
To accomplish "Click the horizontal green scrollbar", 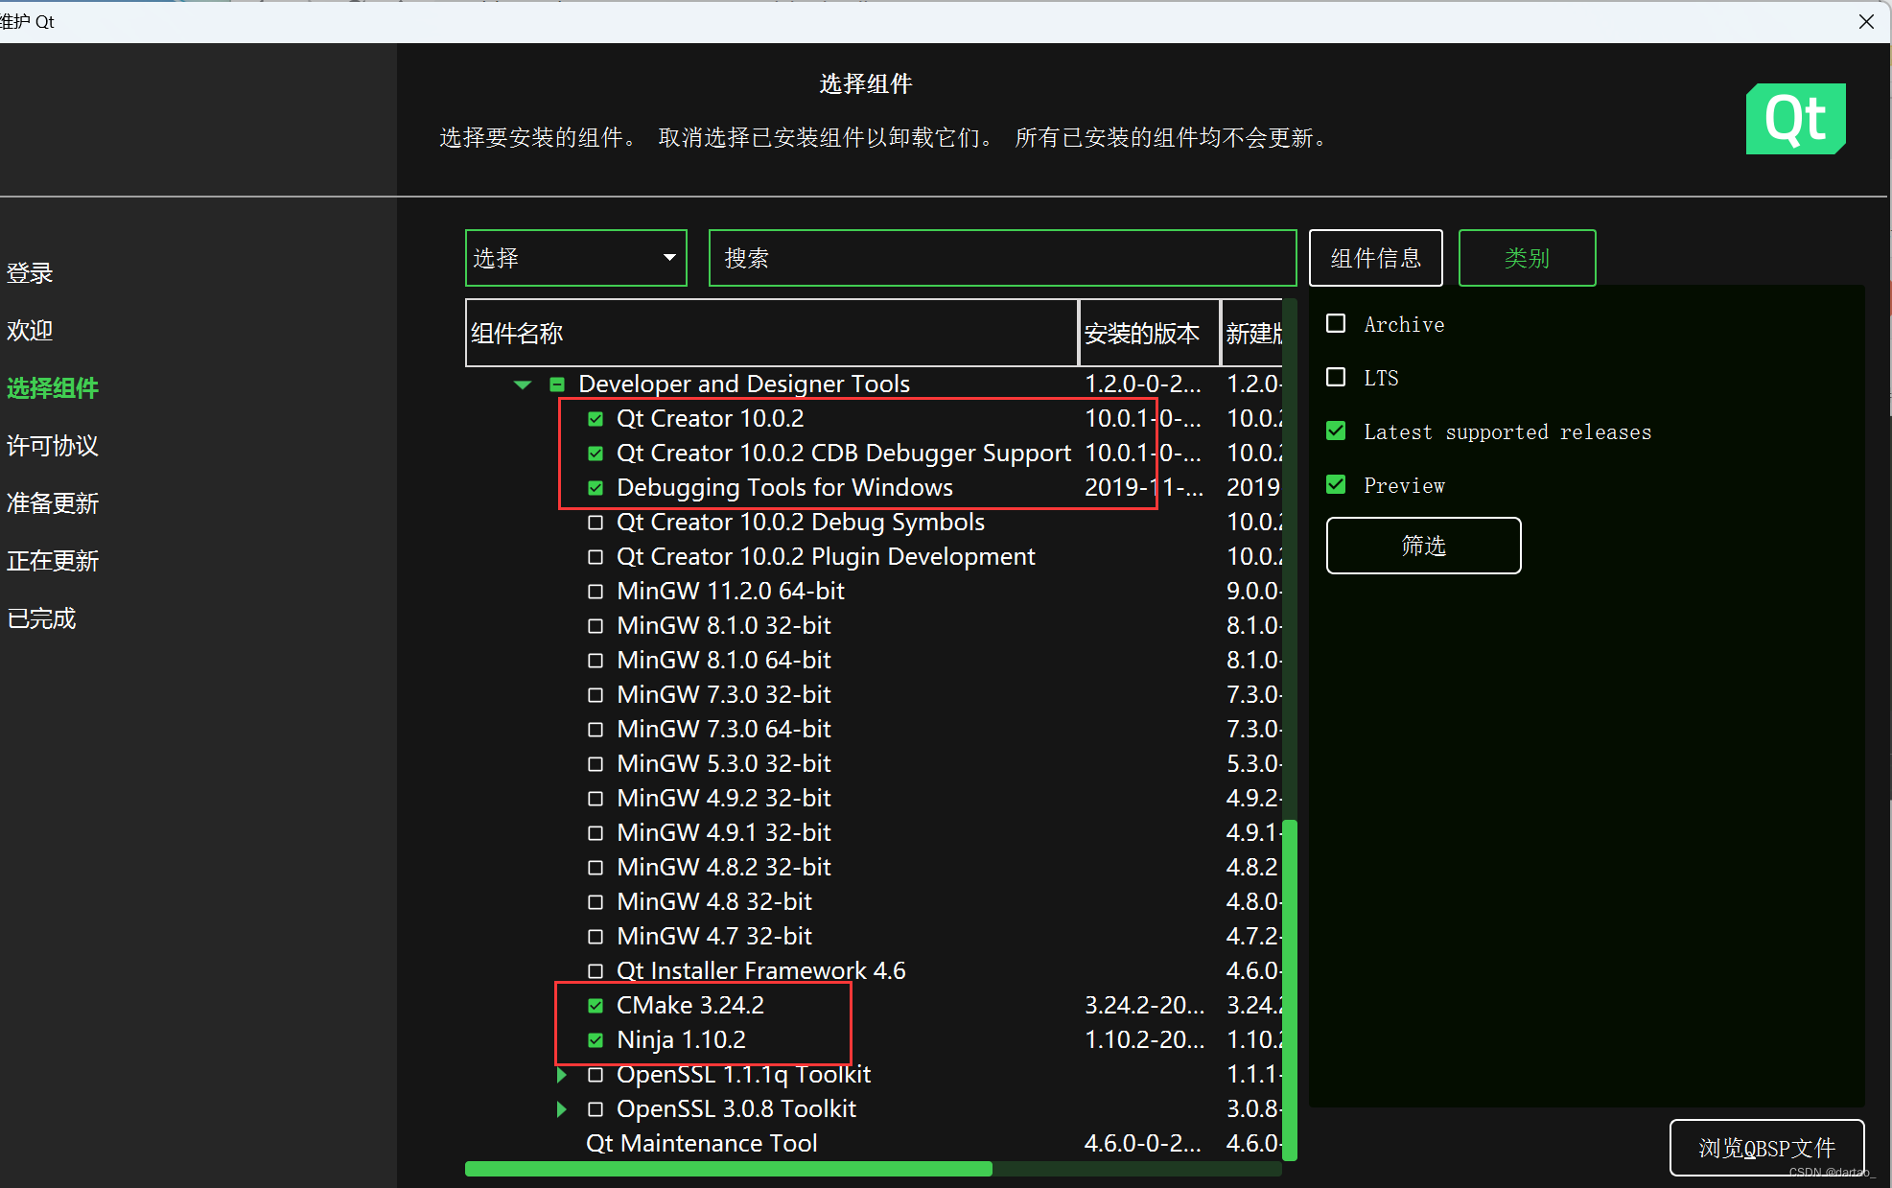I will pyautogui.click(x=729, y=1169).
